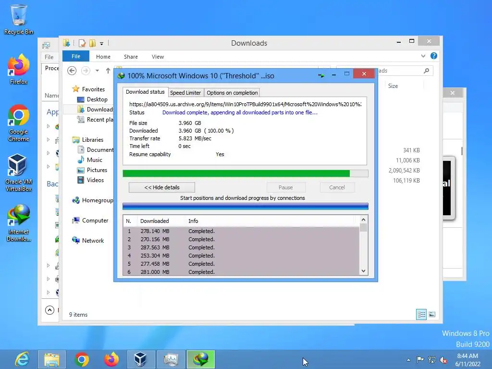Select connection row 2 with 270.156 MB
This screenshot has width=492, height=369.
241,239
